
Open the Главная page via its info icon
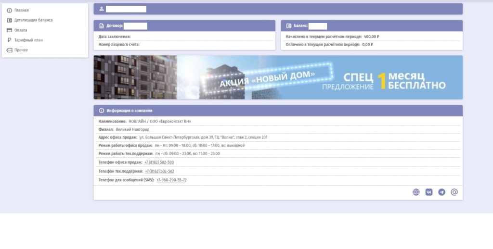pos(9,10)
